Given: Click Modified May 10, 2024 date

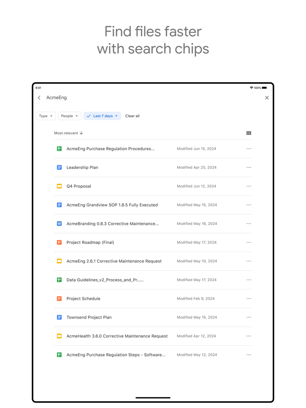Looking at the screenshot, I should pos(197,261).
